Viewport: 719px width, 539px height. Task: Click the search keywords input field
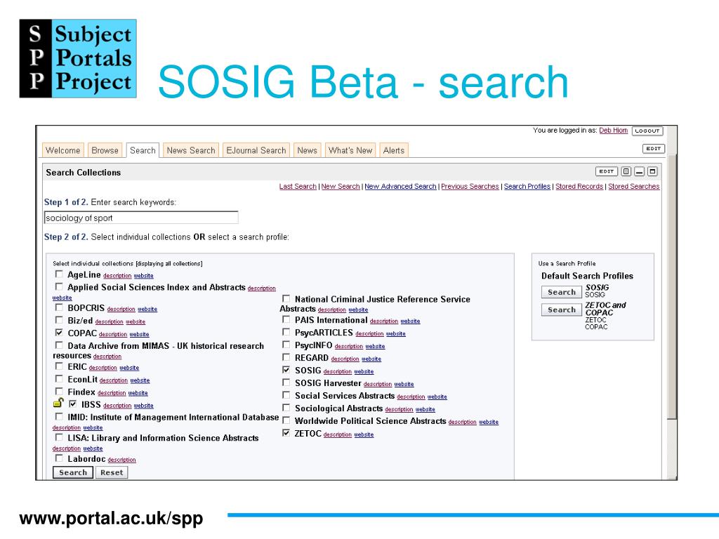[141, 218]
